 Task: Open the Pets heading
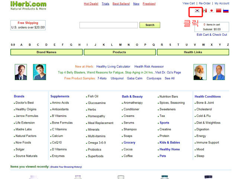163,156
